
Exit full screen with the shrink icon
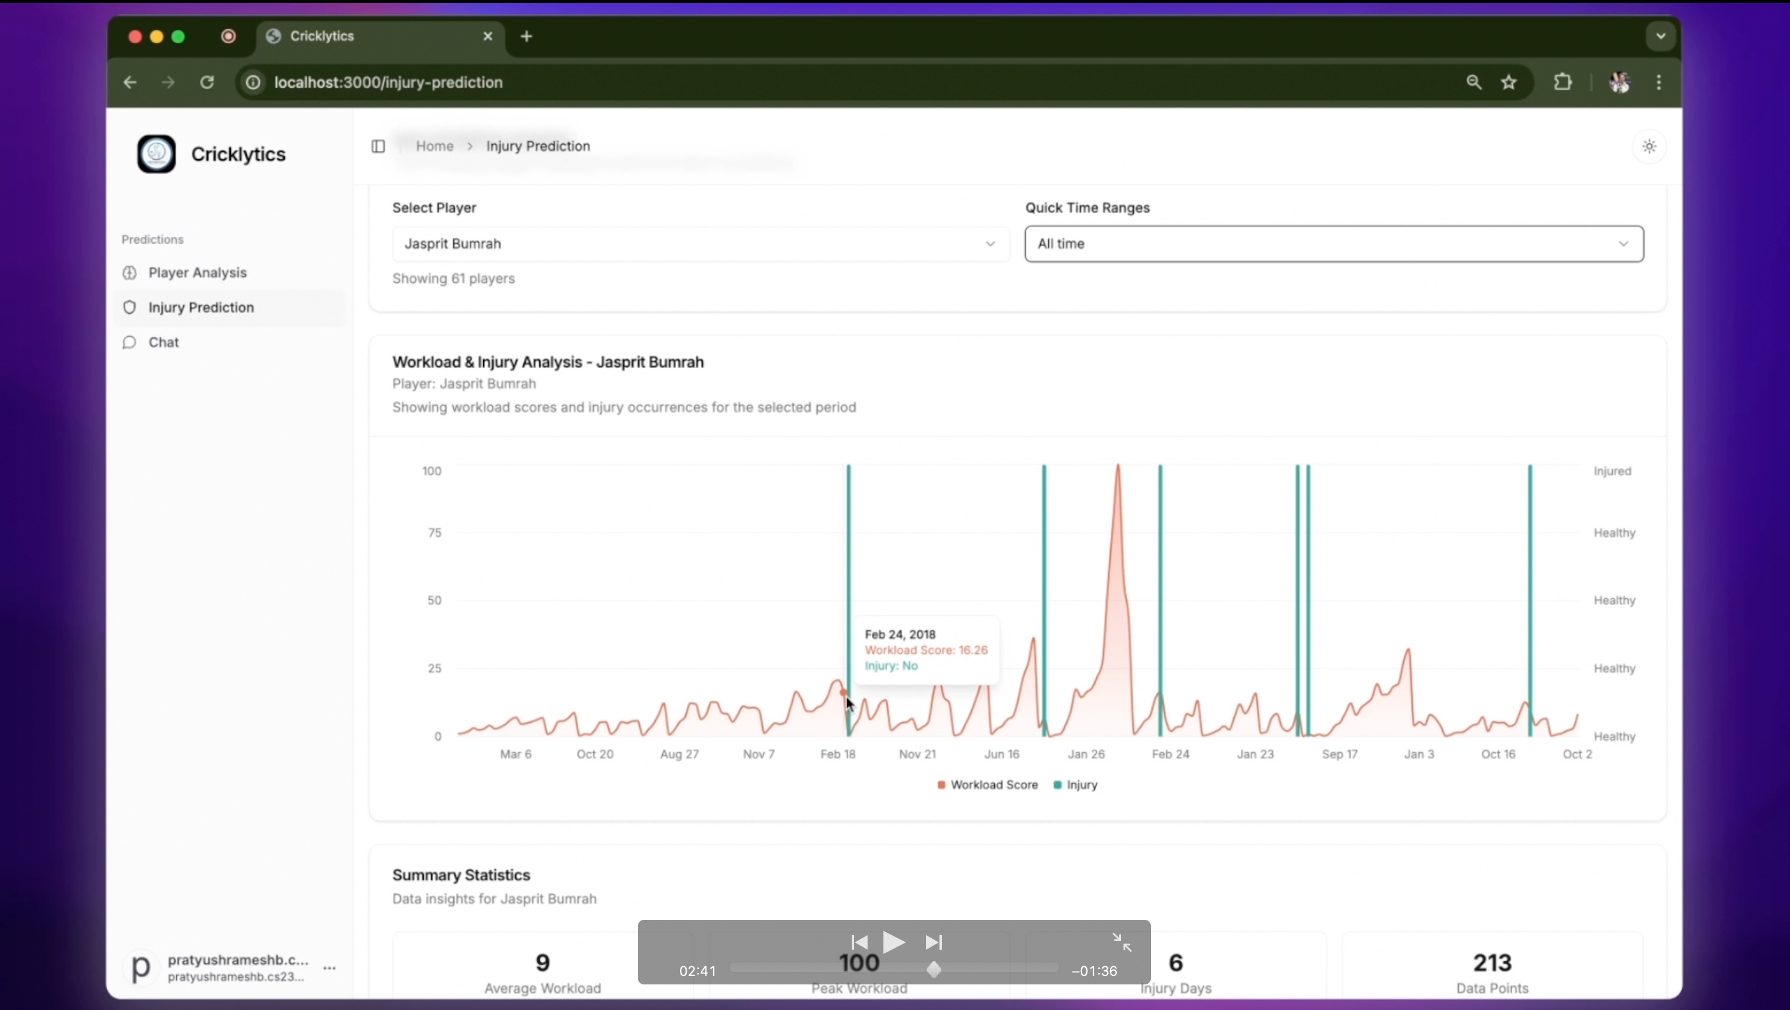[1122, 942]
